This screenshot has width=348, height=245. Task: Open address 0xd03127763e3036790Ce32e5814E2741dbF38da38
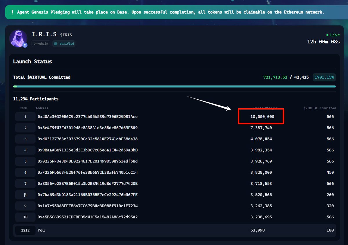[88, 139]
